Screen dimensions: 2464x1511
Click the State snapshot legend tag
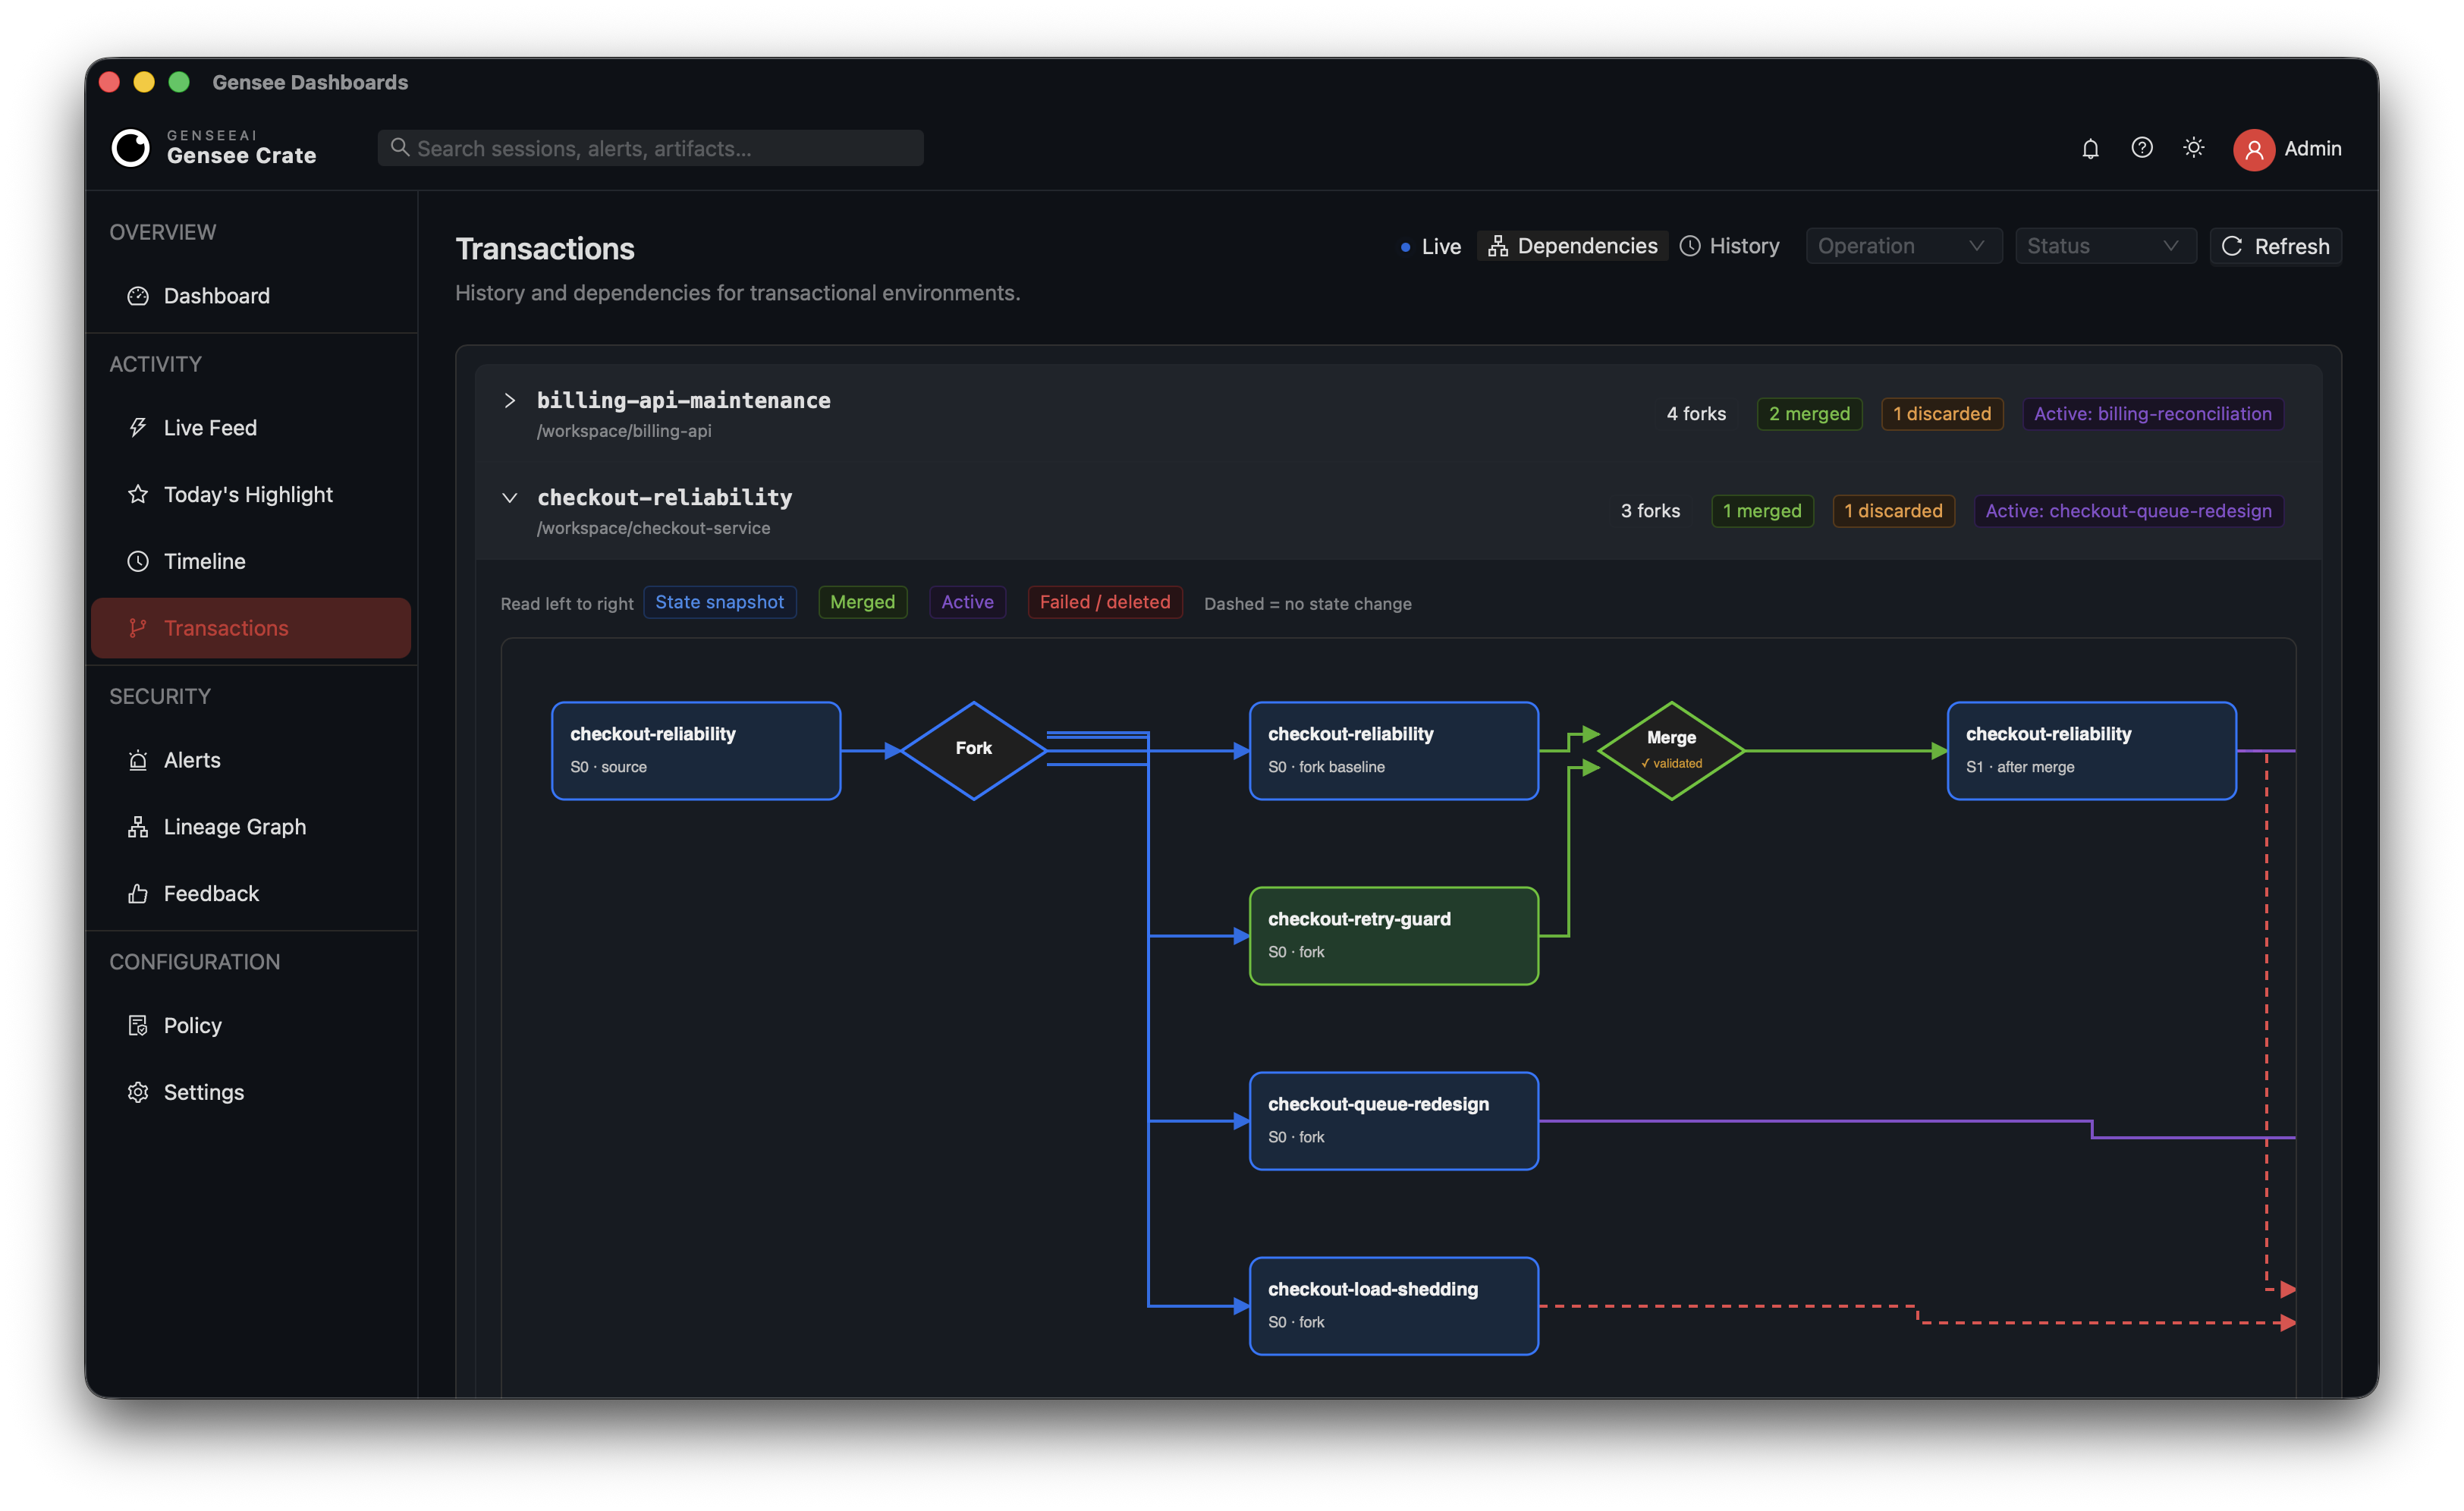pos(720,602)
